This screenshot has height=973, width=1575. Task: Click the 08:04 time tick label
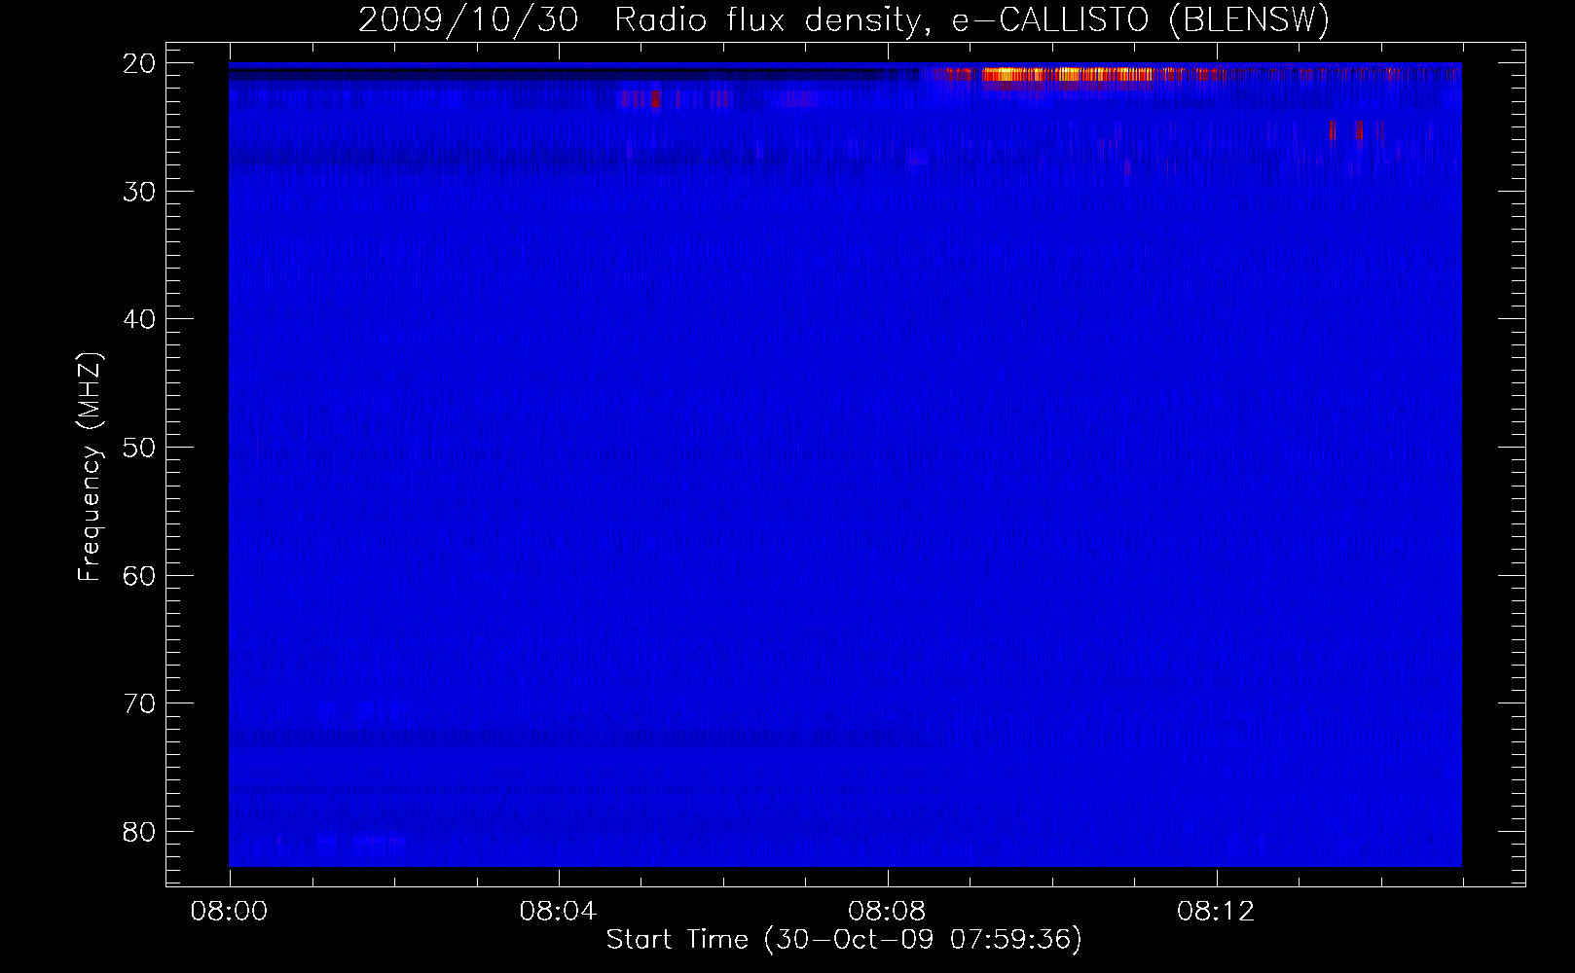pyautogui.click(x=558, y=912)
